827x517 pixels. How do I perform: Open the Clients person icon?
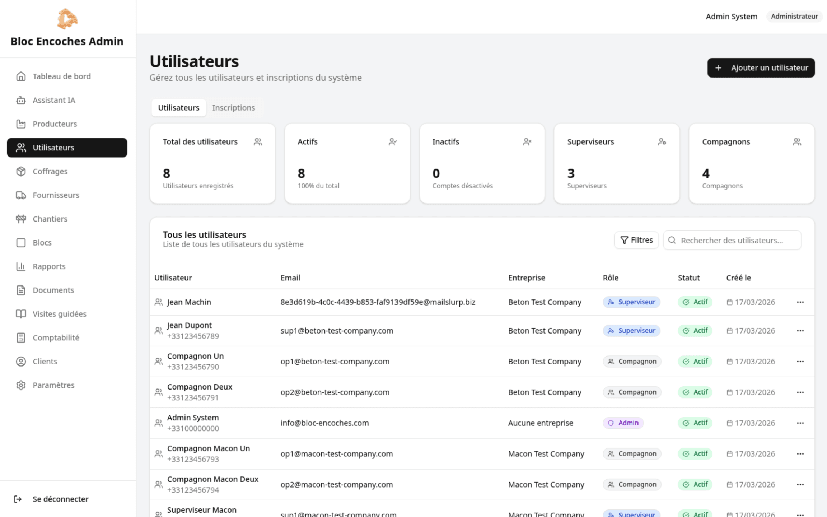[x=21, y=361]
